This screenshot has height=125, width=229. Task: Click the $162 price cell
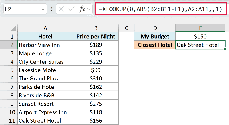96,87
